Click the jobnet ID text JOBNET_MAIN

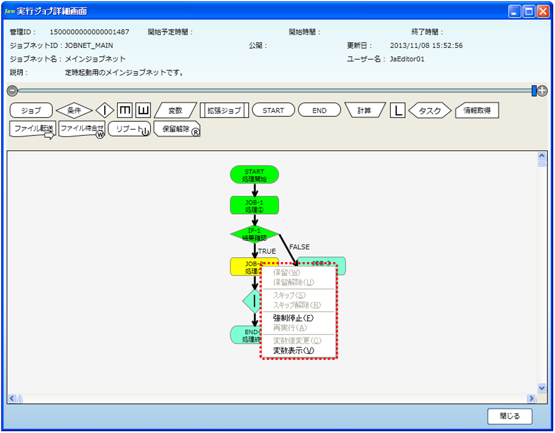tap(89, 45)
